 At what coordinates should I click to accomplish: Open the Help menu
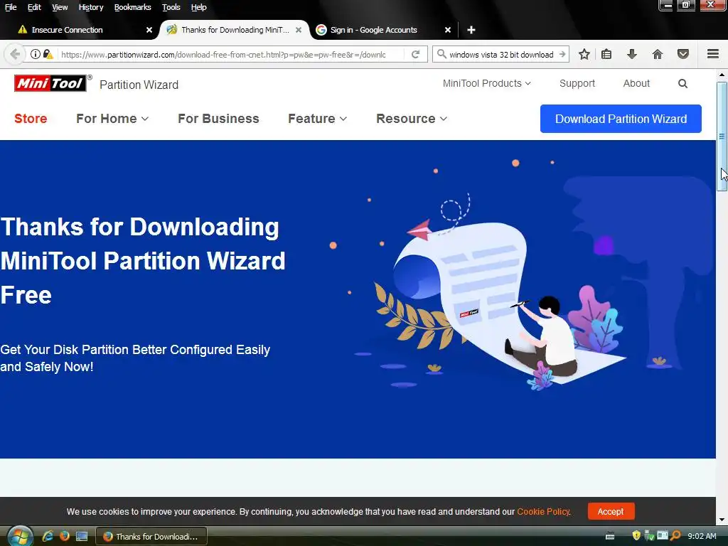199,7
